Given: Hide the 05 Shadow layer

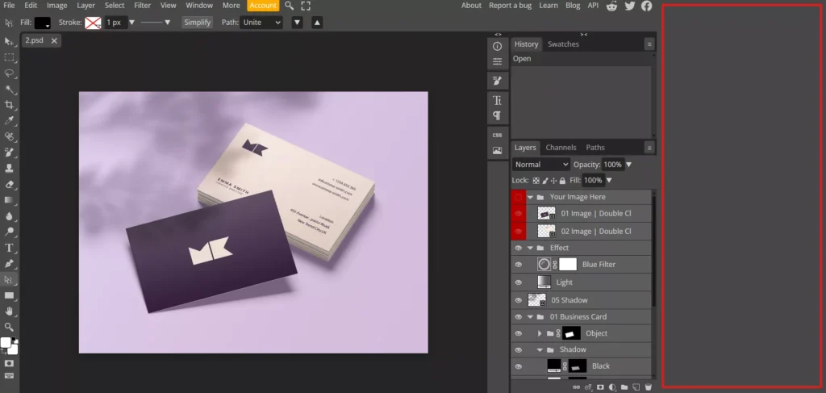Looking at the screenshot, I should coord(519,300).
